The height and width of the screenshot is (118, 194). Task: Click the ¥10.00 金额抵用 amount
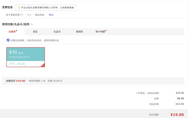coord(21,81)
